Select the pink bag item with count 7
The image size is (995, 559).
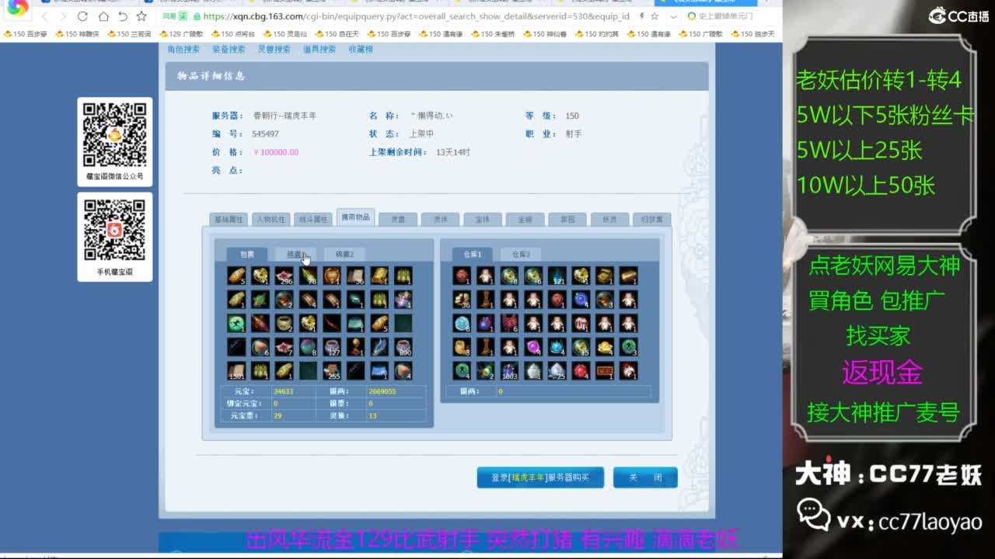284,347
